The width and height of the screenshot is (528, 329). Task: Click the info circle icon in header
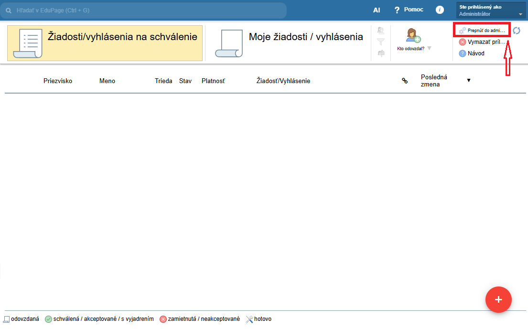[x=440, y=10]
